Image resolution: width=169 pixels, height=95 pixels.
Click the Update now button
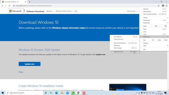pyautogui.click(x=30, y=64)
